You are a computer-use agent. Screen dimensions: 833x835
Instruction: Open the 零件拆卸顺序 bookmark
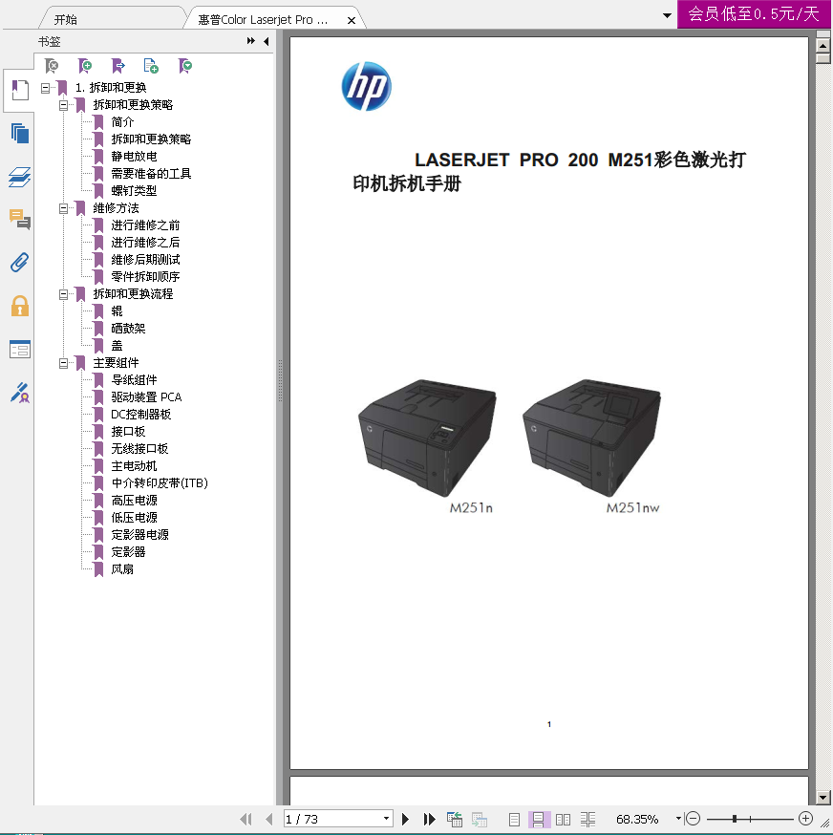click(x=145, y=277)
